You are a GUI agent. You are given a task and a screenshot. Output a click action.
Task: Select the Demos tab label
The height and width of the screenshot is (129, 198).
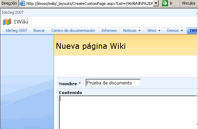click(173, 30)
